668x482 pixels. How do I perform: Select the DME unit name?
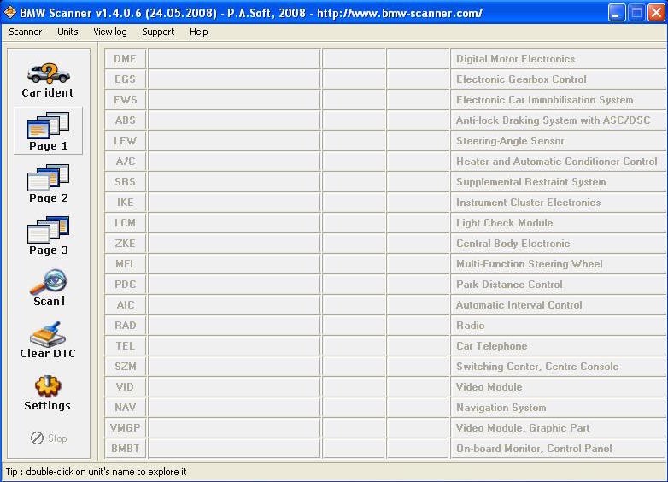coord(126,59)
